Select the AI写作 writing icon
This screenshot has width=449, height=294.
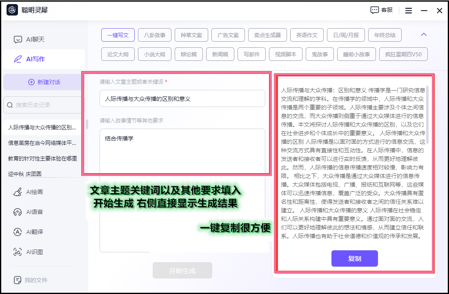18,59
